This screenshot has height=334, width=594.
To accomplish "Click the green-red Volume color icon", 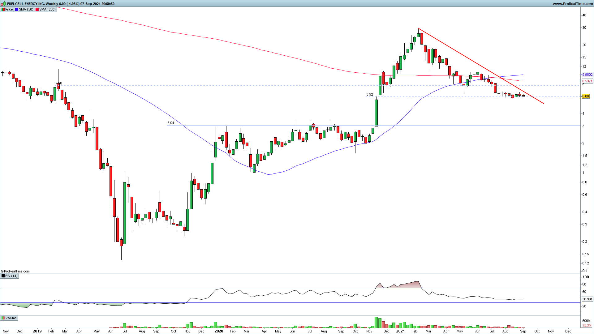I will pos(3,318).
